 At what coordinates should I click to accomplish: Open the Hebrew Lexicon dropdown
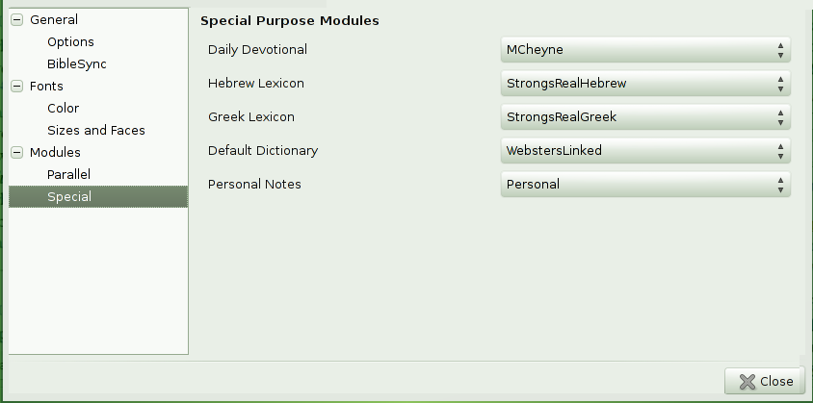click(x=645, y=84)
